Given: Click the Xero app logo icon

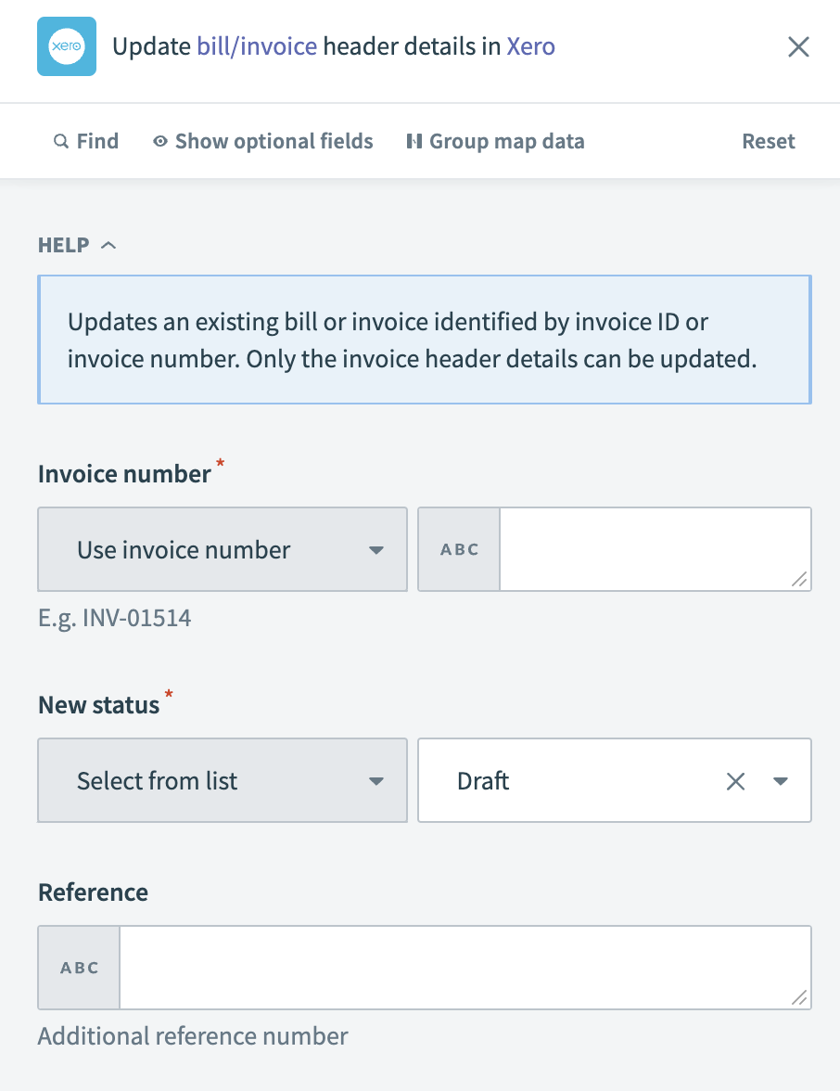Looking at the screenshot, I should 66,46.
